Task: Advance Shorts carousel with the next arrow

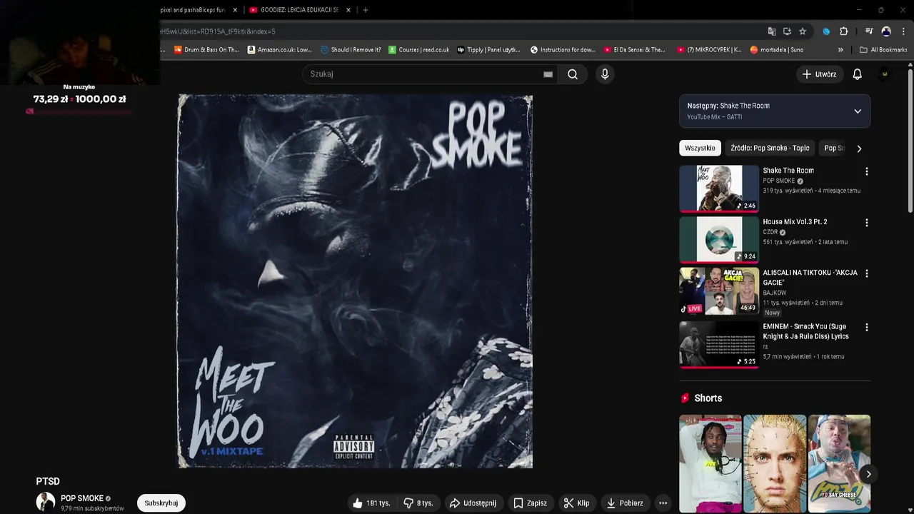Action: pyautogui.click(x=868, y=474)
